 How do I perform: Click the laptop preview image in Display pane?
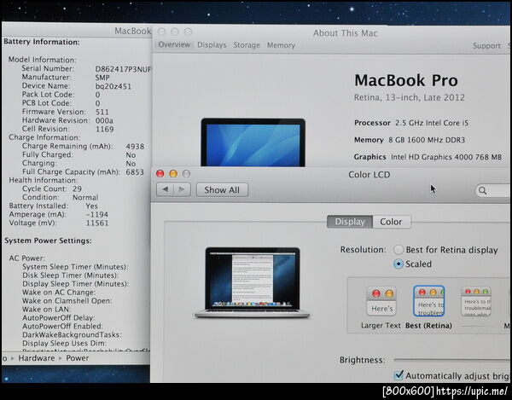(x=252, y=282)
